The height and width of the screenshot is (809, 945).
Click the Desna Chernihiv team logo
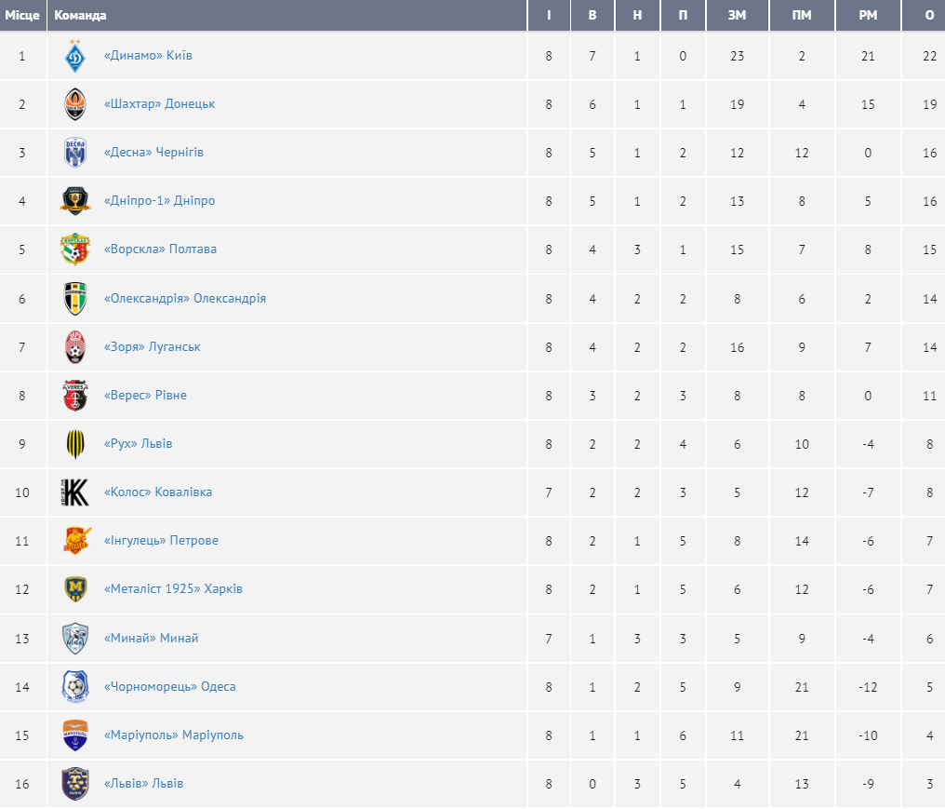click(x=75, y=153)
